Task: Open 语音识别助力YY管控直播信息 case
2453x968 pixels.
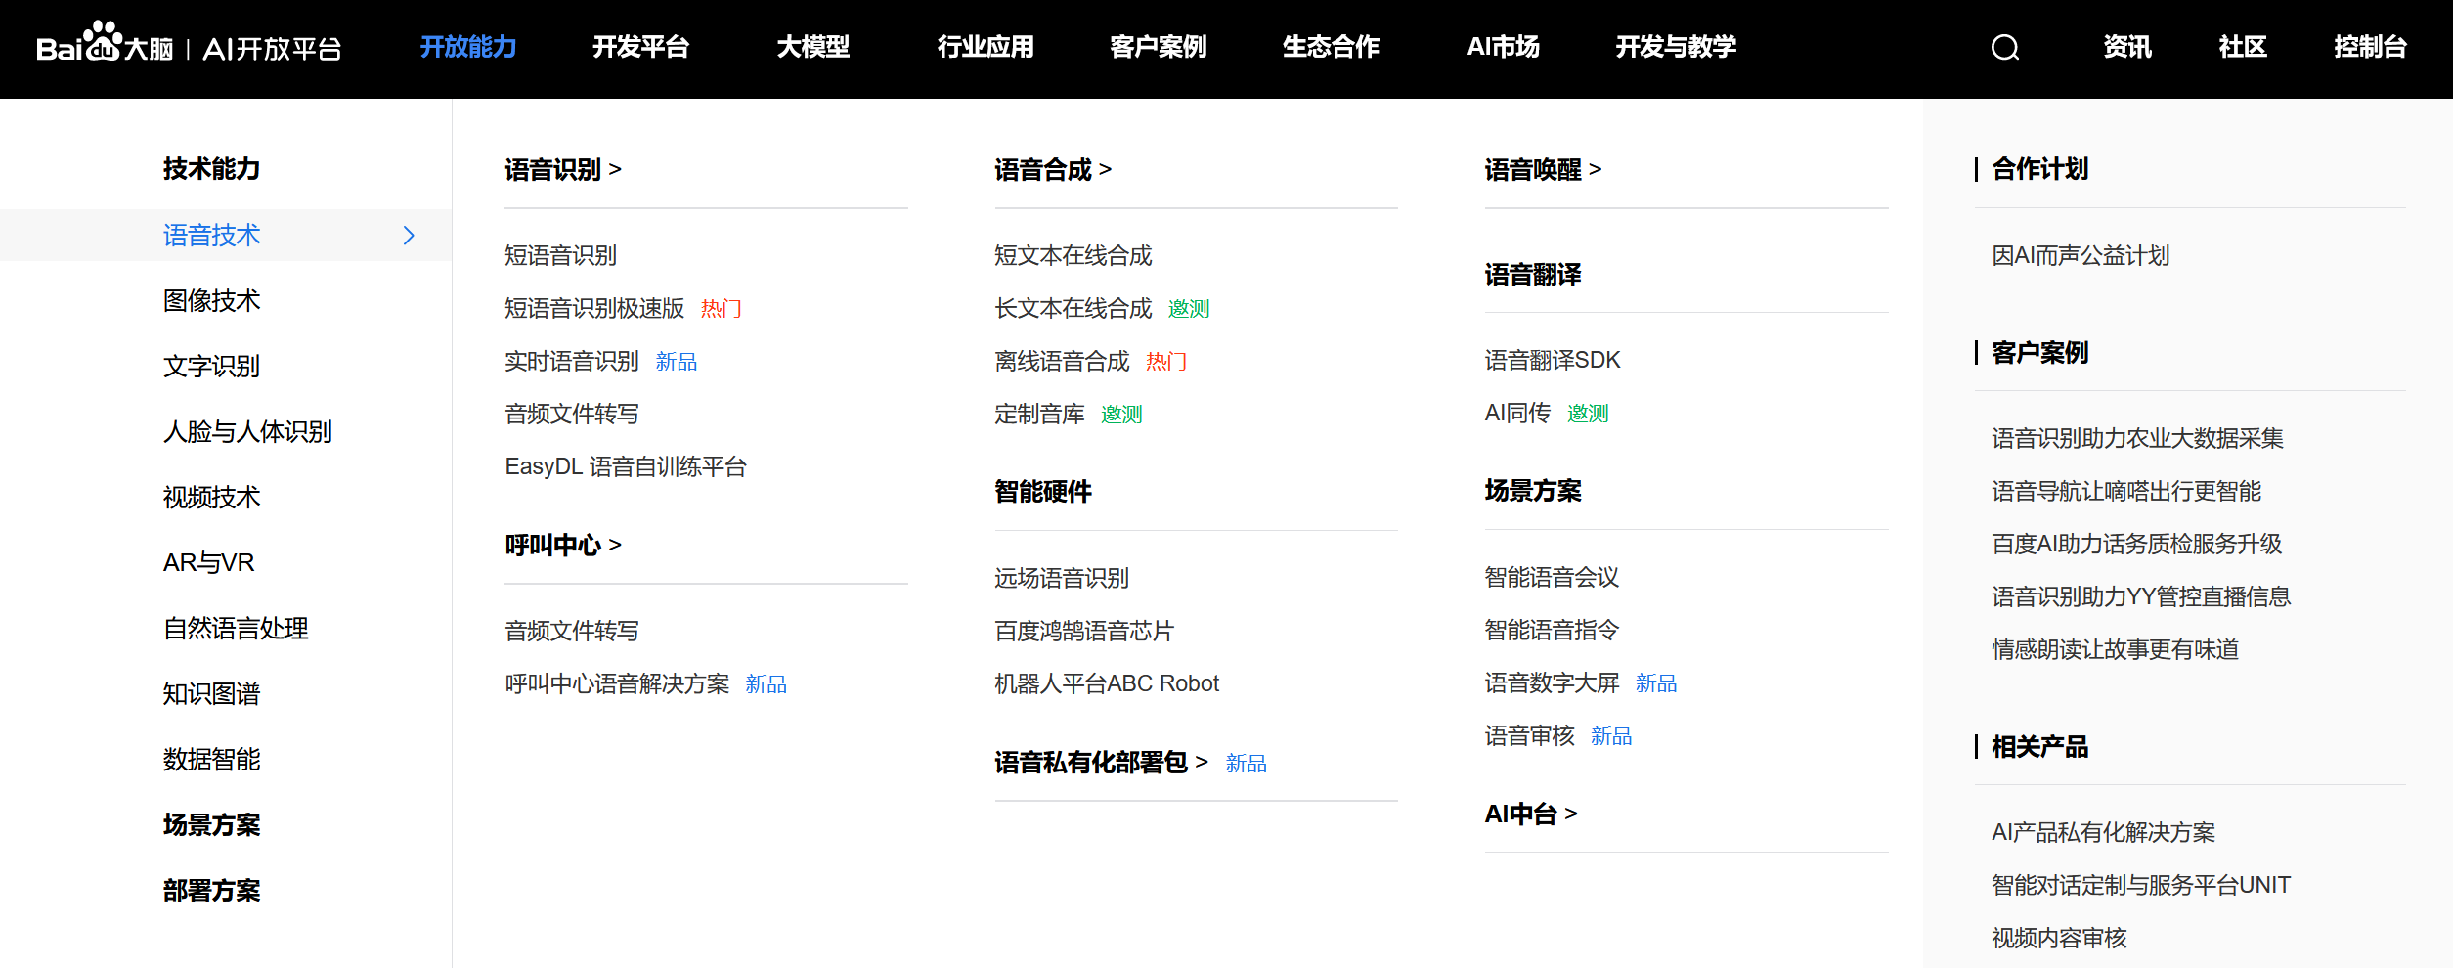Action: coord(2141,597)
